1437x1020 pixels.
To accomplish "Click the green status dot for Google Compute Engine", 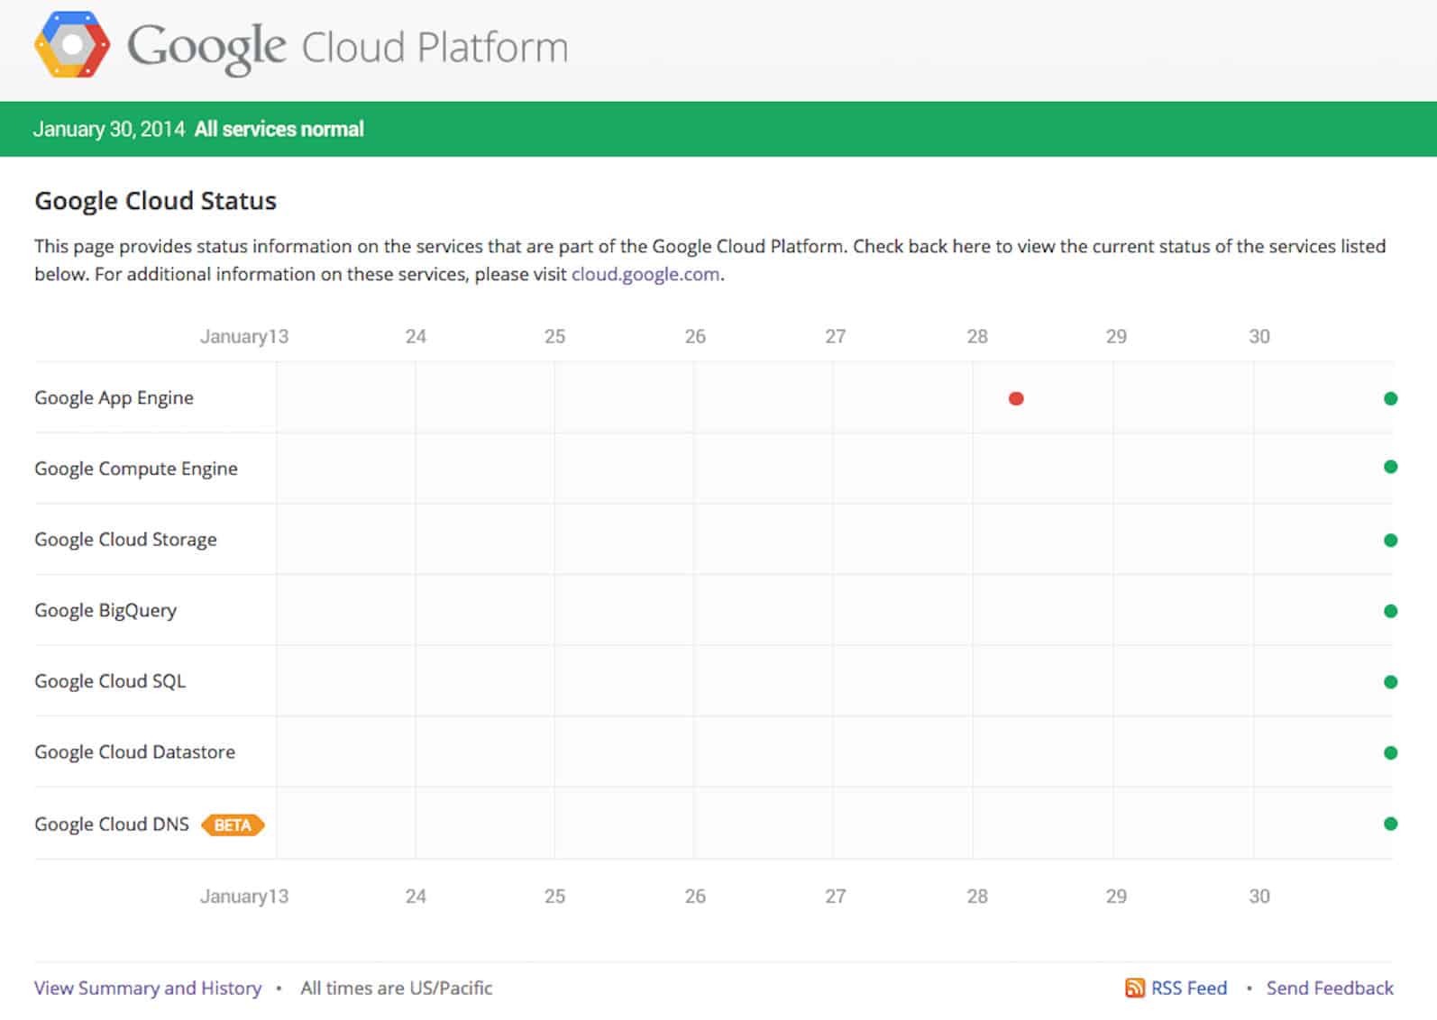I will tap(1390, 467).
